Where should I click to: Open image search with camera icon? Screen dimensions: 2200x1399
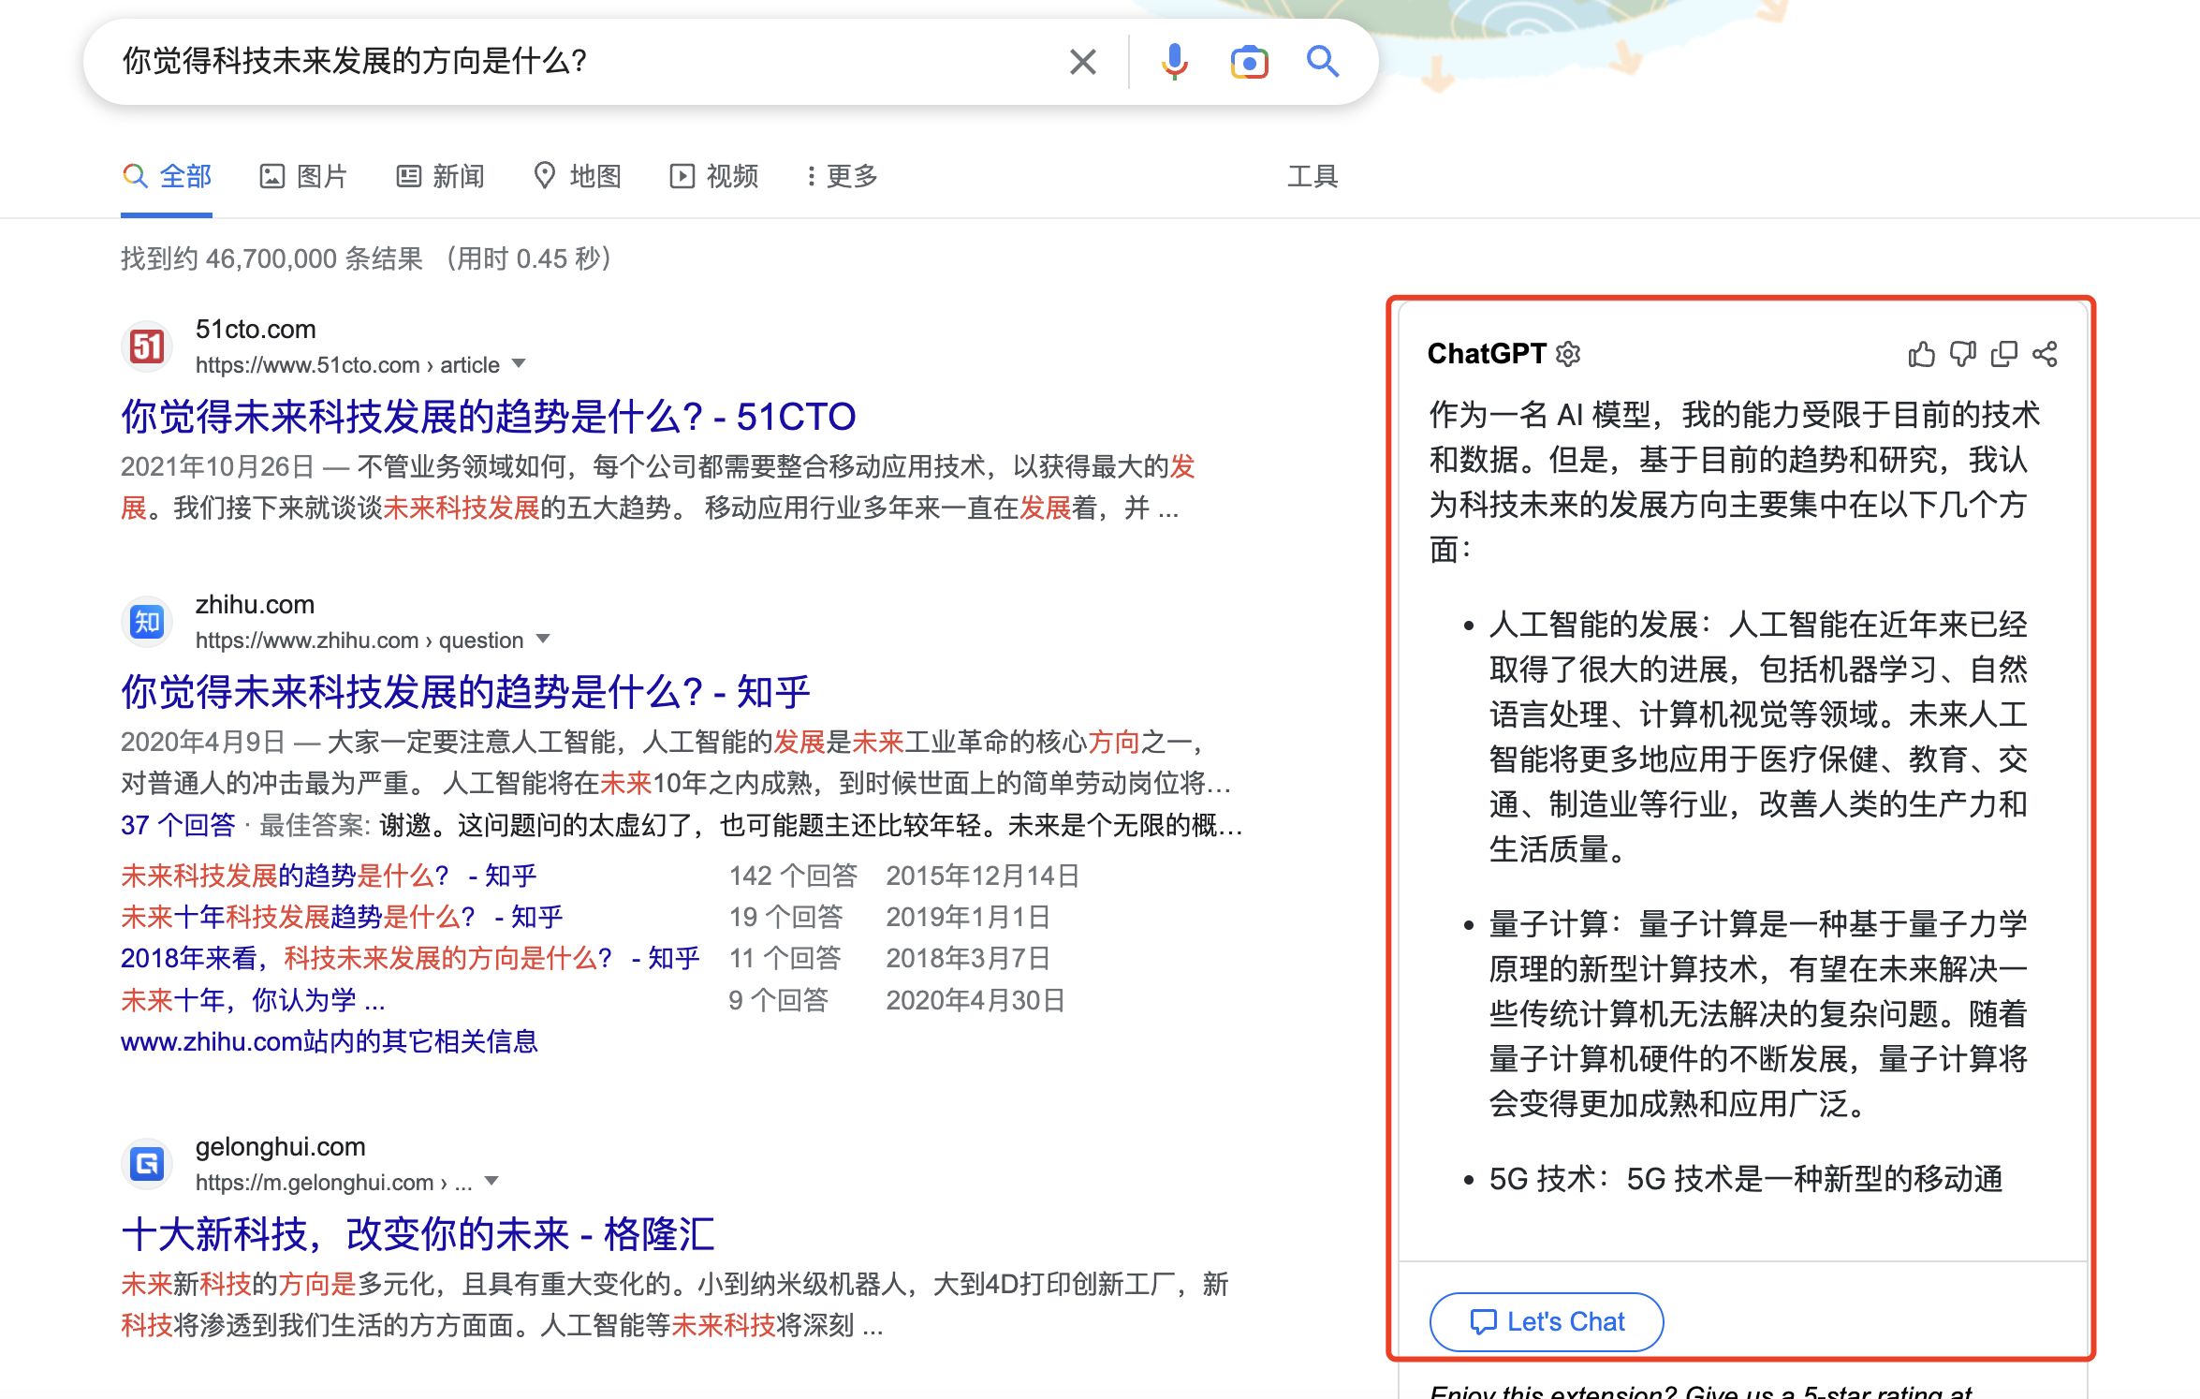click(1249, 62)
